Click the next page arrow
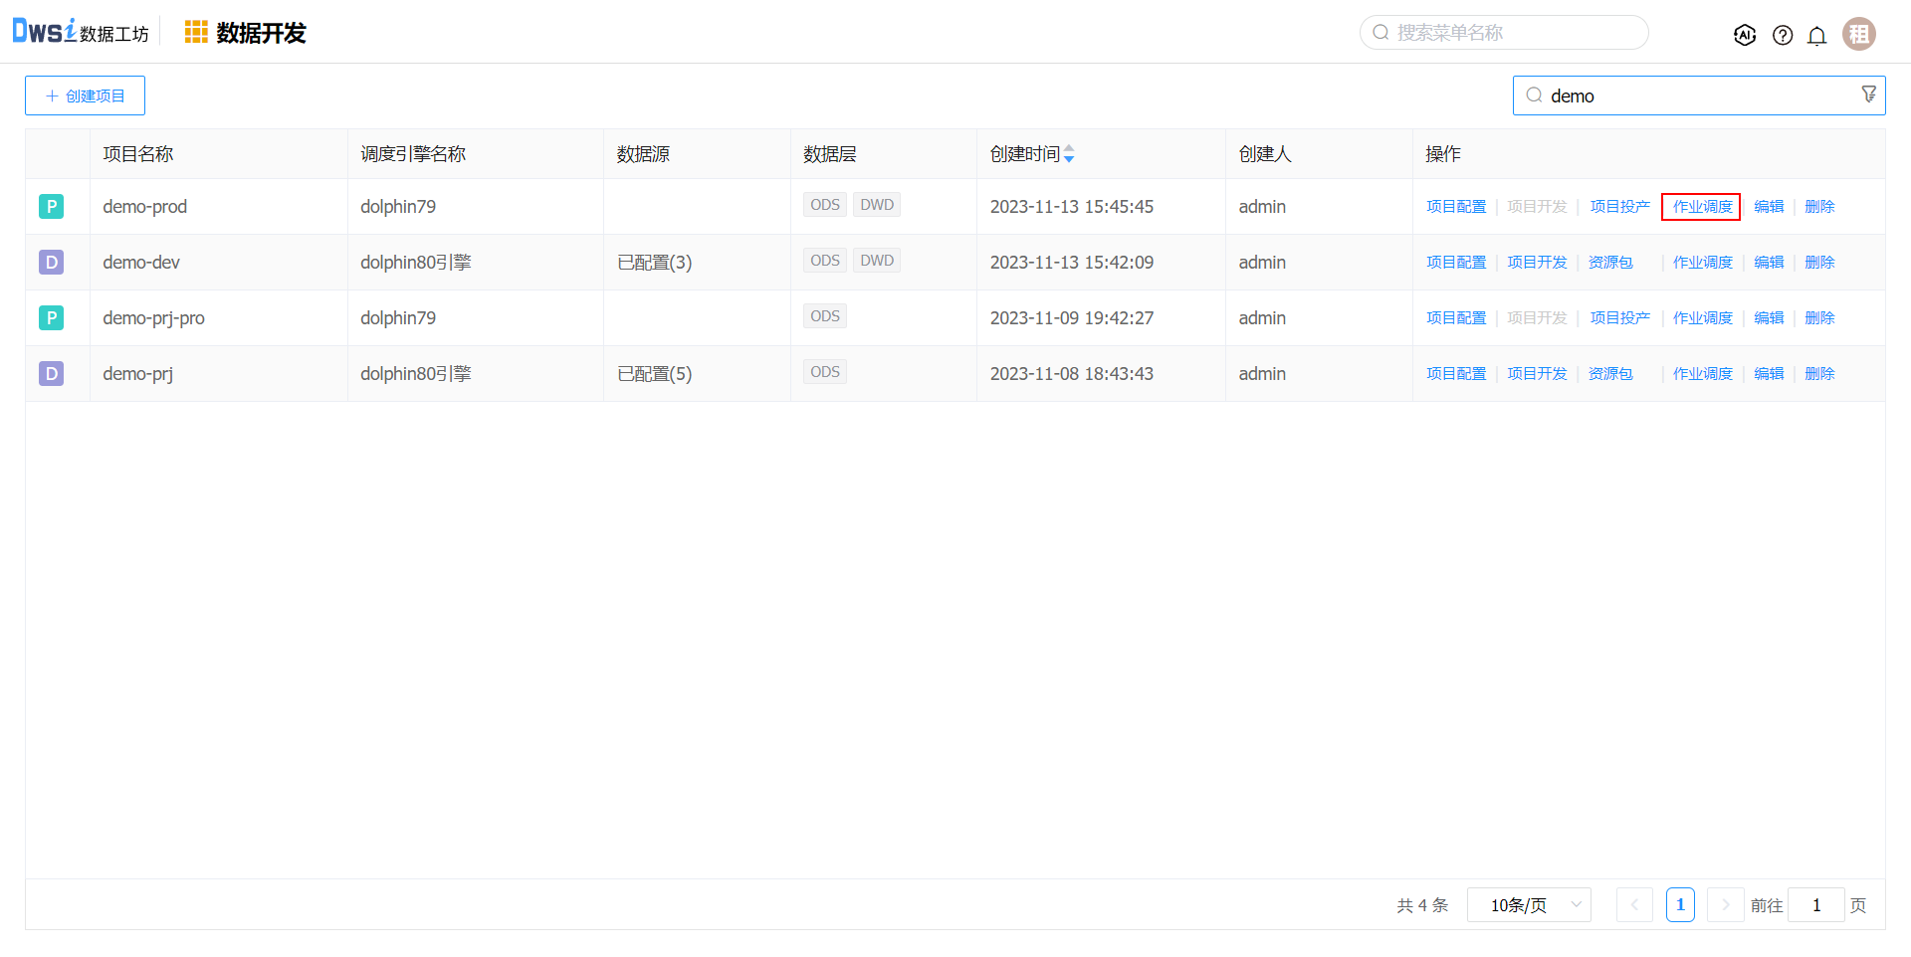This screenshot has height=957, width=1911. tap(1725, 905)
